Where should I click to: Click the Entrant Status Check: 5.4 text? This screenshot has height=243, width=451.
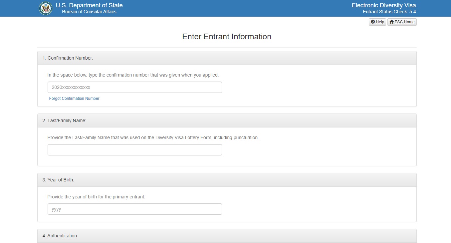[389, 12]
